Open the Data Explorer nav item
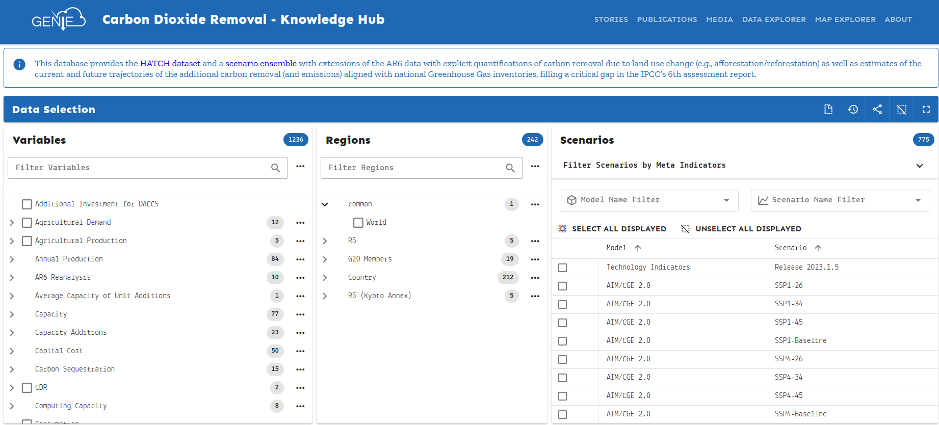 [x=773, y=19]
